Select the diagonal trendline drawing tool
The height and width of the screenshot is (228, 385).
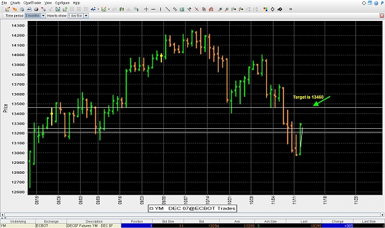(168, 9)
